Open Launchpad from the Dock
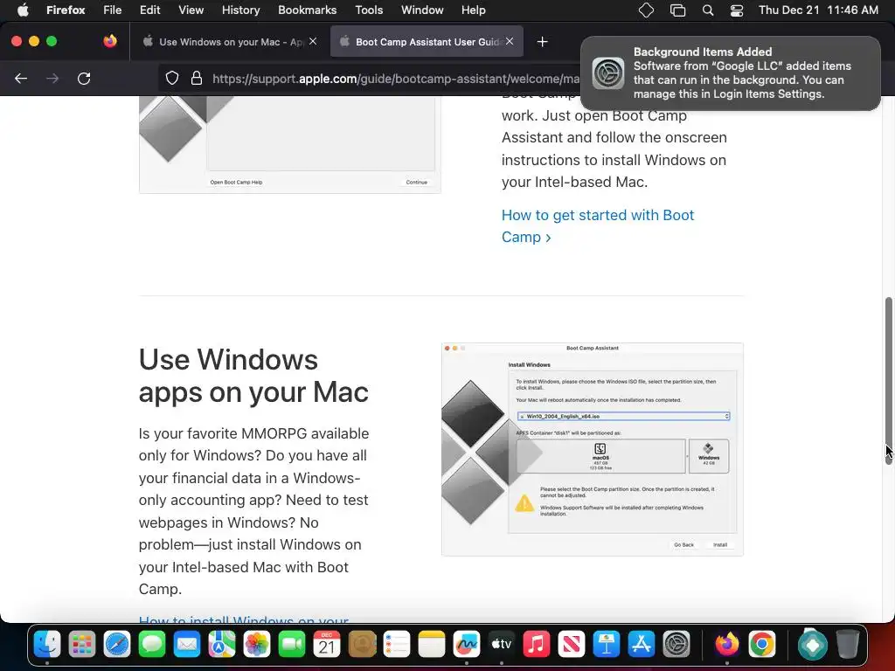This screenshot has width=895, height=671. coord(81,645)
